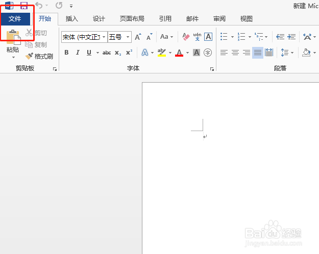Select Align Right paragraph icon

click(247, 53)
